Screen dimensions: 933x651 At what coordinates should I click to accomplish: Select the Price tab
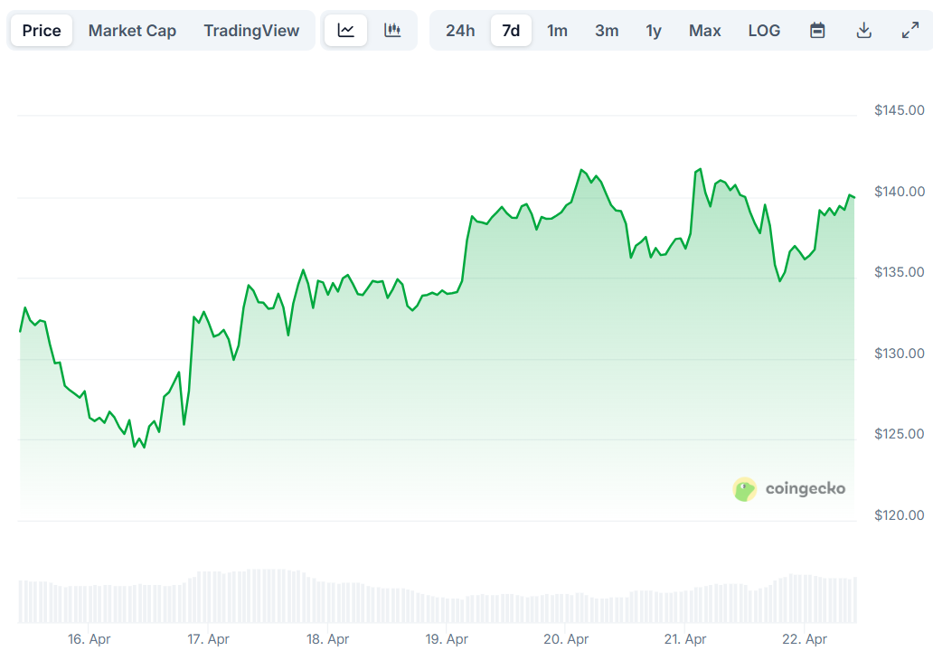pos(42,31)
